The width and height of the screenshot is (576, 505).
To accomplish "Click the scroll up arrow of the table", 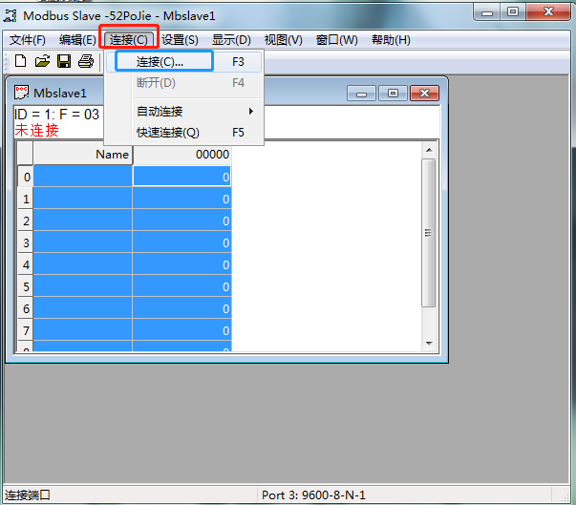I will [429, 150].
